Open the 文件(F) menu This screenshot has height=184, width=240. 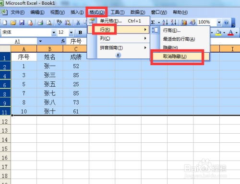pyautogui.click(x=18, y=12)
